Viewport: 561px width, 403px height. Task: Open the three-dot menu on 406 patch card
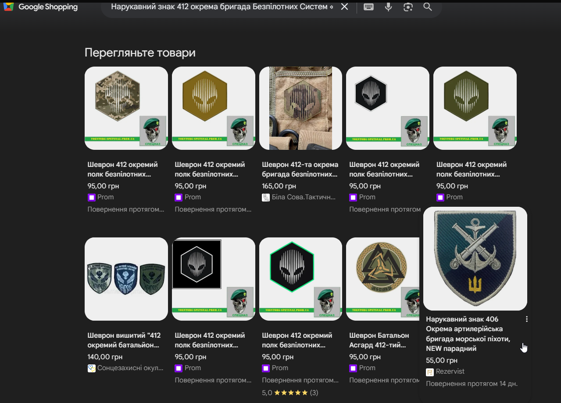(x=527, y=319)
